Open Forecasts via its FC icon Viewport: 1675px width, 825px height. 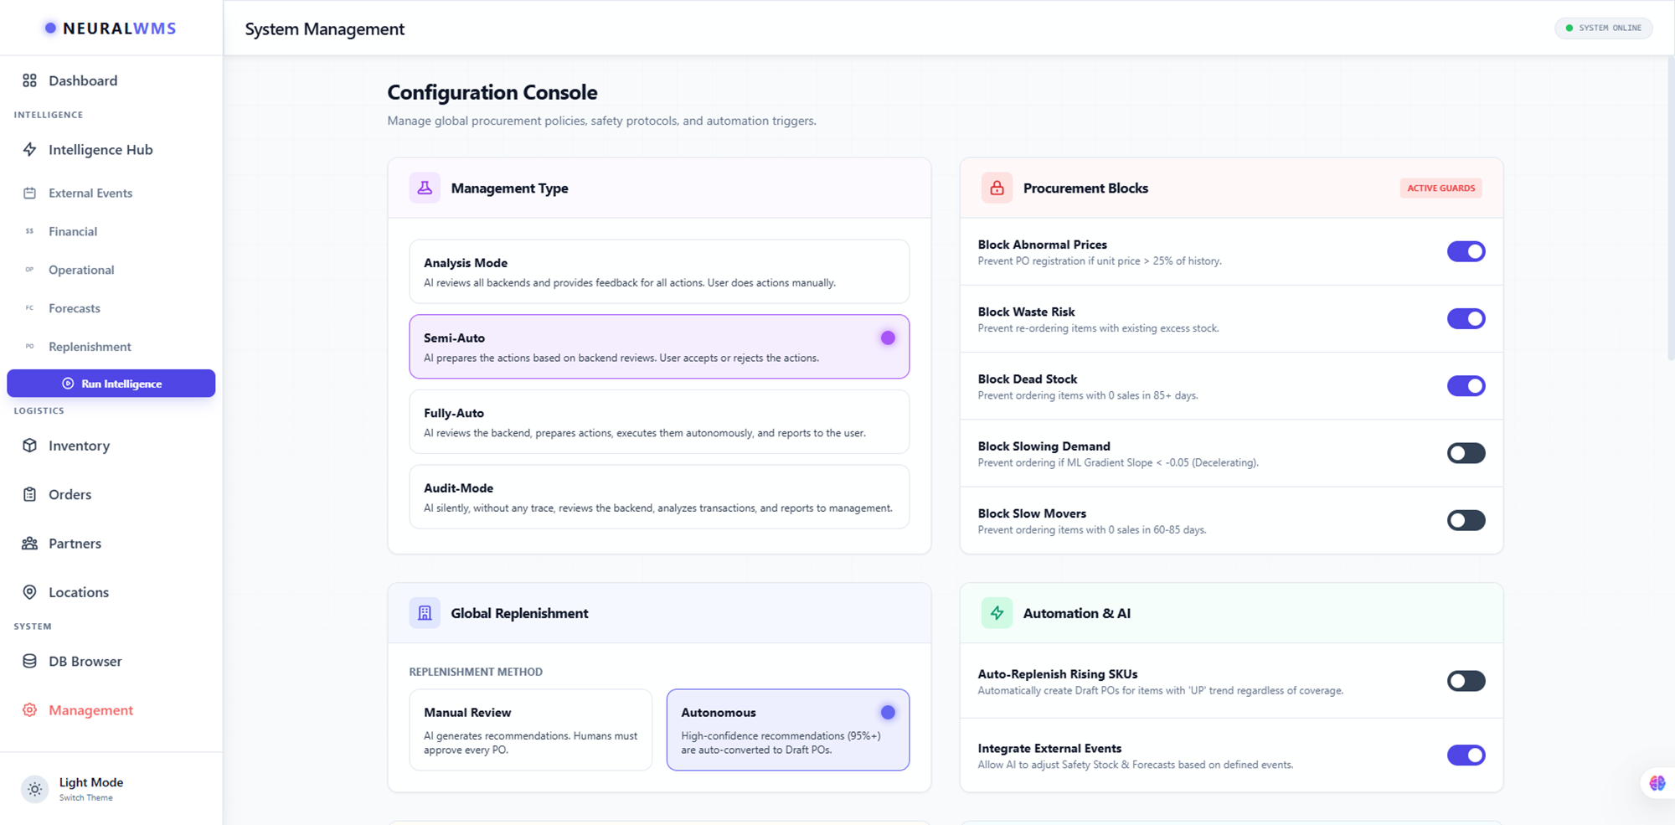(29, 307)
